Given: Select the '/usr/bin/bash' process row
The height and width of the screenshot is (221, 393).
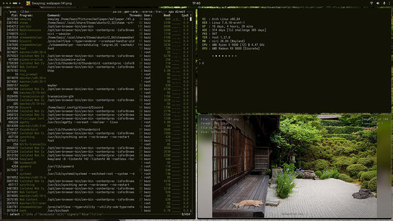Looking at the screenshot, I should point(97,211).
